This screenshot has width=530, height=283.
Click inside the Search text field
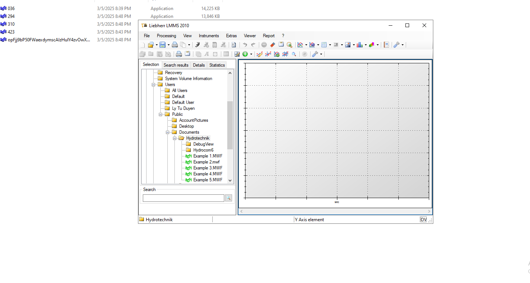click(183, 198)
